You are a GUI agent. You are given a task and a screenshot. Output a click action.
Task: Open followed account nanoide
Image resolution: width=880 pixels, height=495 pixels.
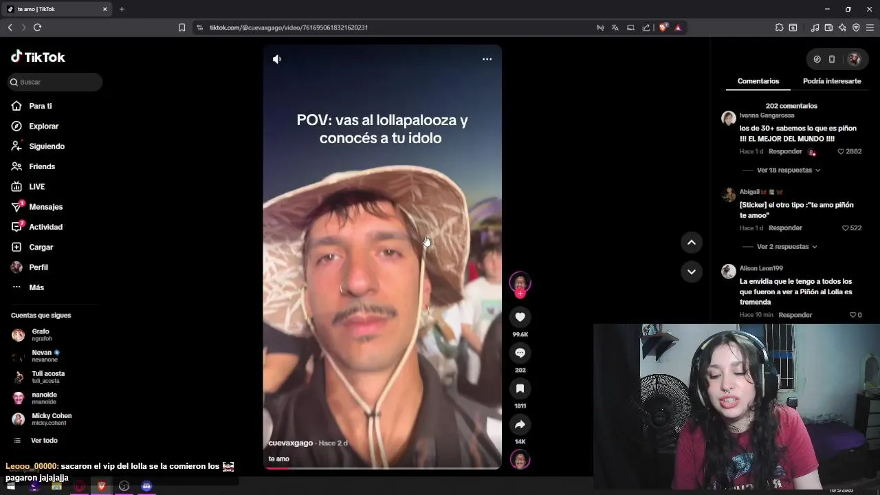tap(34, 398)
